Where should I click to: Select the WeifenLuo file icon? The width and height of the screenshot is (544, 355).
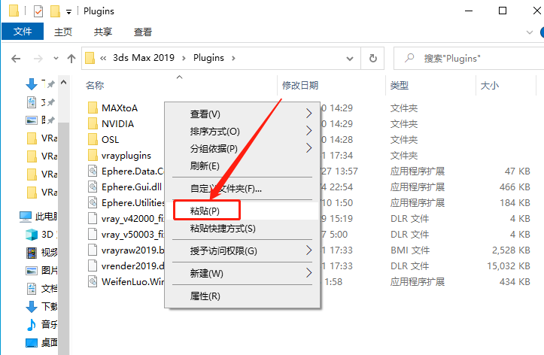click(93, 281)
